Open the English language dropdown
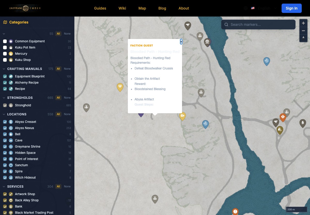Screen dimensions: 310x215 tap(263, 8)
